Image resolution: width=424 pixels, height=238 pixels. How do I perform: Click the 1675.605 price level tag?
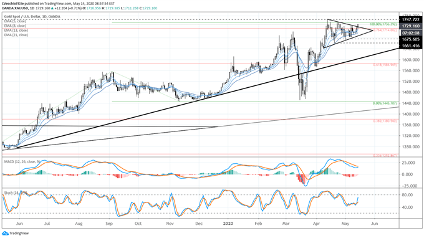pos(410,39)
